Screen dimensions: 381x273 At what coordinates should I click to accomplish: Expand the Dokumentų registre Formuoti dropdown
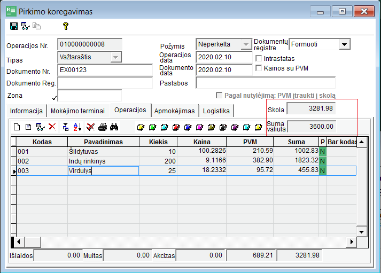click(x=344, y=44)
